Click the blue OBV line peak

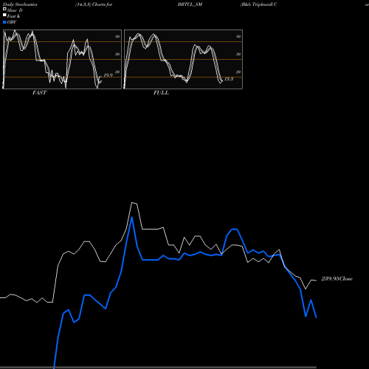132,218
